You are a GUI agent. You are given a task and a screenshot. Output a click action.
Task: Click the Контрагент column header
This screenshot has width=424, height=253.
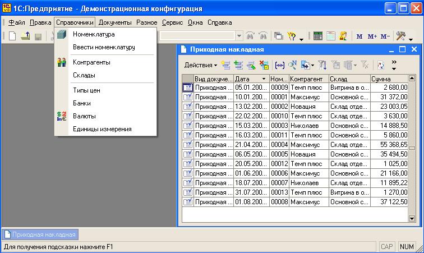click(x=309, y=79)
